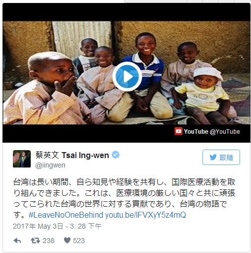View the 523 likes count

pyautogui.click(x=79, y=241)
